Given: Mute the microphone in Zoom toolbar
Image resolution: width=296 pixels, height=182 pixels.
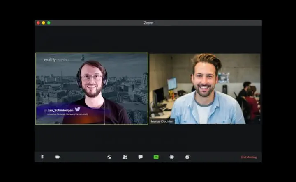Looking at the screenshot, I should tap(42, 157).
